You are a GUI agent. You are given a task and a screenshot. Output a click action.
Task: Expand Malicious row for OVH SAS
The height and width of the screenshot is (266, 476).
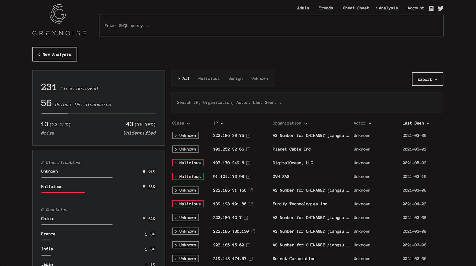188,177
